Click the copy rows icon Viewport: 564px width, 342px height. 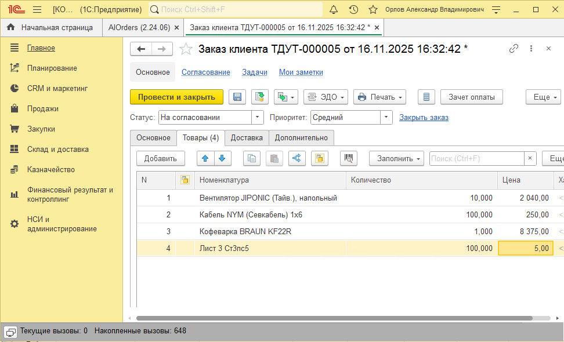coord(252,158)
